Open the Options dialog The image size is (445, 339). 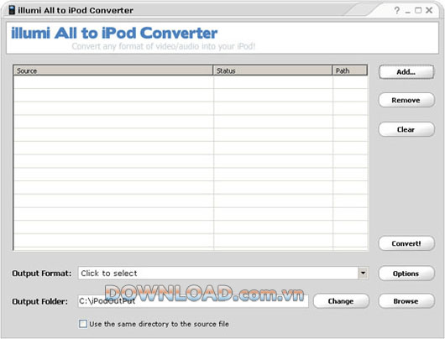[406, 274]
